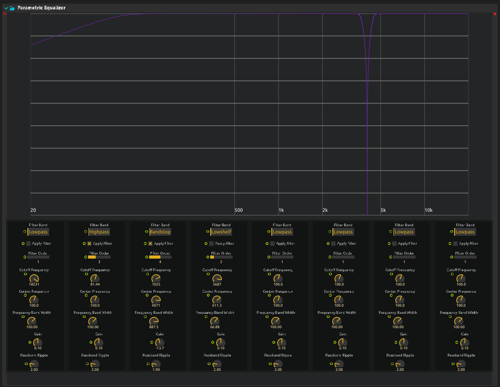500x387 pixels.
Task: Click the red inlet marker at the top-left corner
Action: [x=4, y=13]
